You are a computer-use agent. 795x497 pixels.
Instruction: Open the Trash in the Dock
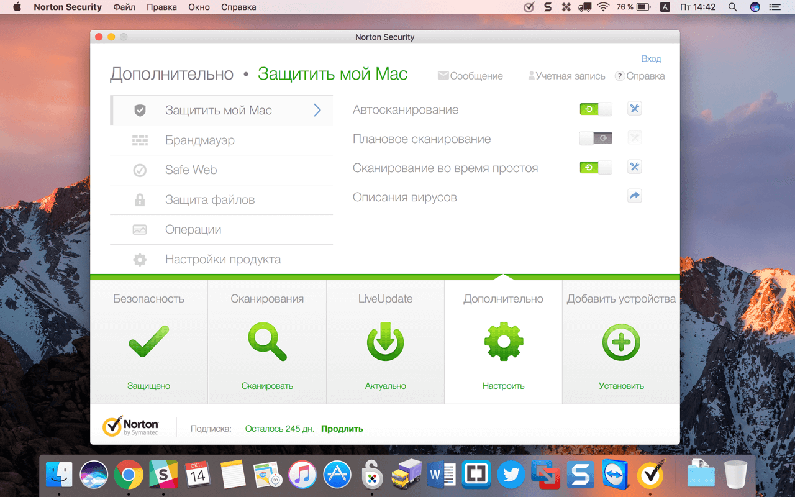click(x=736, y=476)
